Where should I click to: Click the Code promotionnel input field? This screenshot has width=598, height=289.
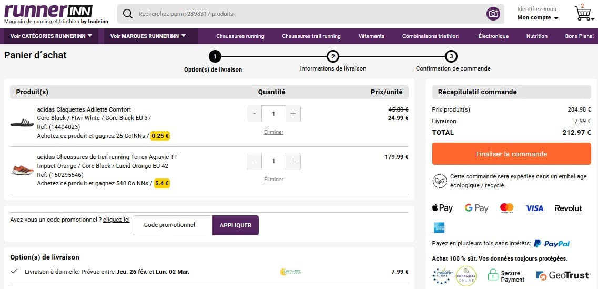point(172,225)
